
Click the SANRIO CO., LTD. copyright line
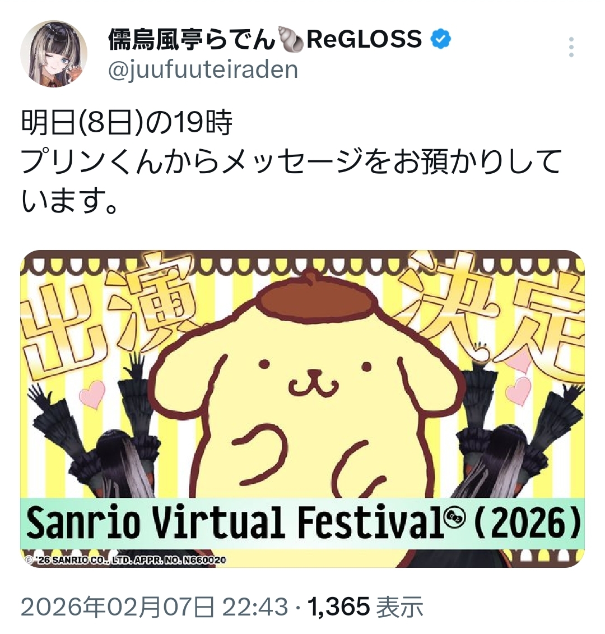click(x=125, y=560)
